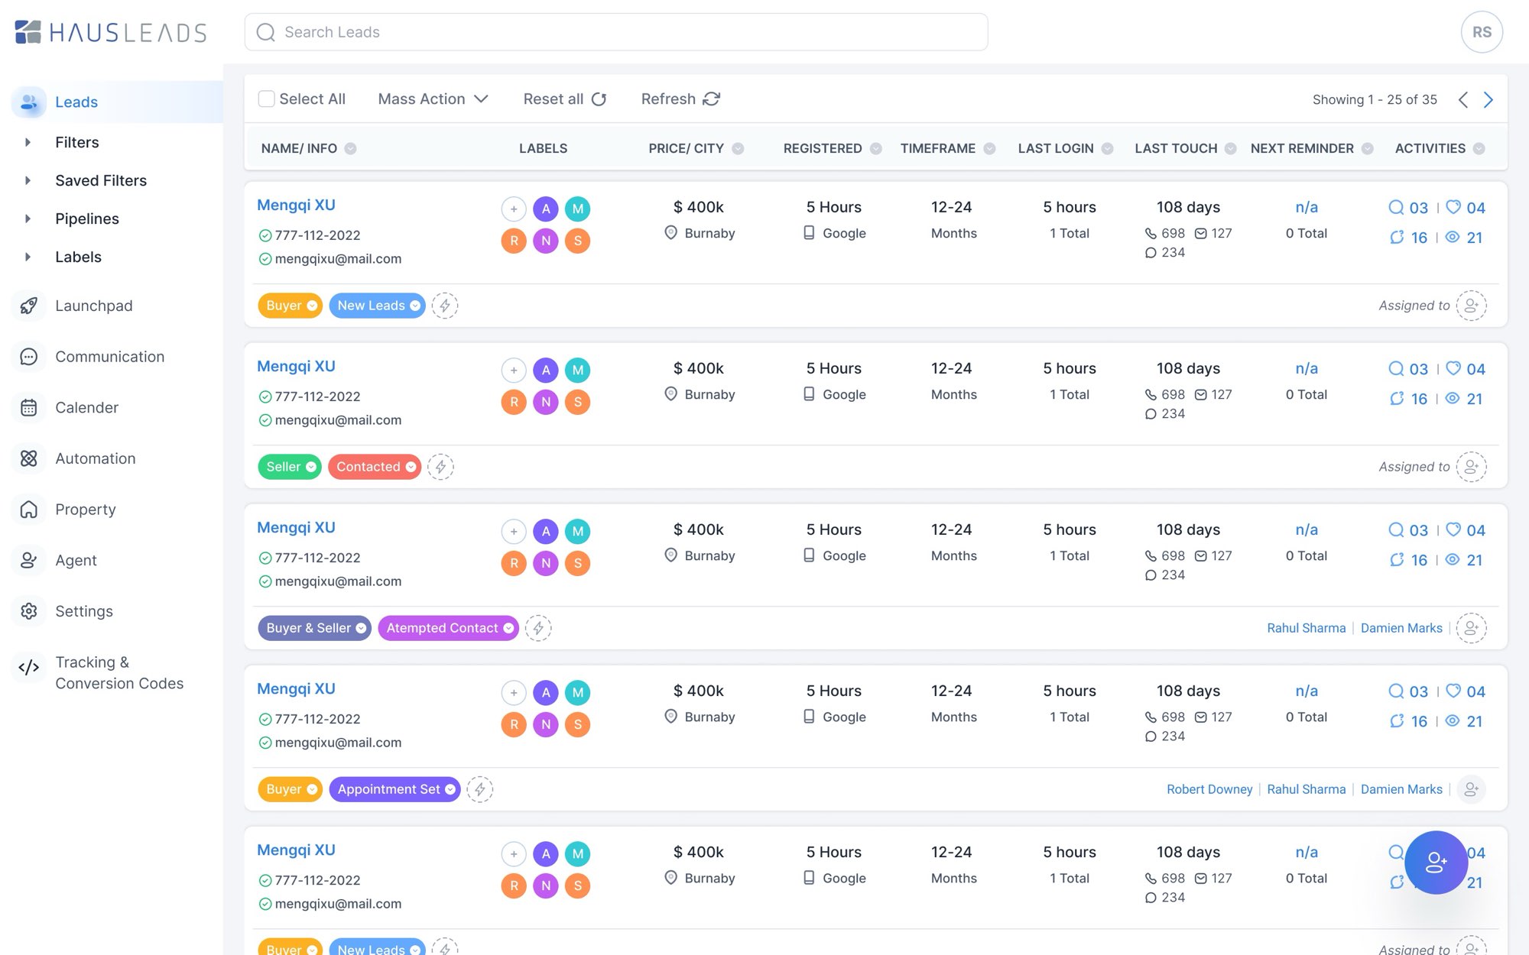Click lightning icon beside Contacted tag
This screenshot has height=955, width=1529.
coord(440,467)
